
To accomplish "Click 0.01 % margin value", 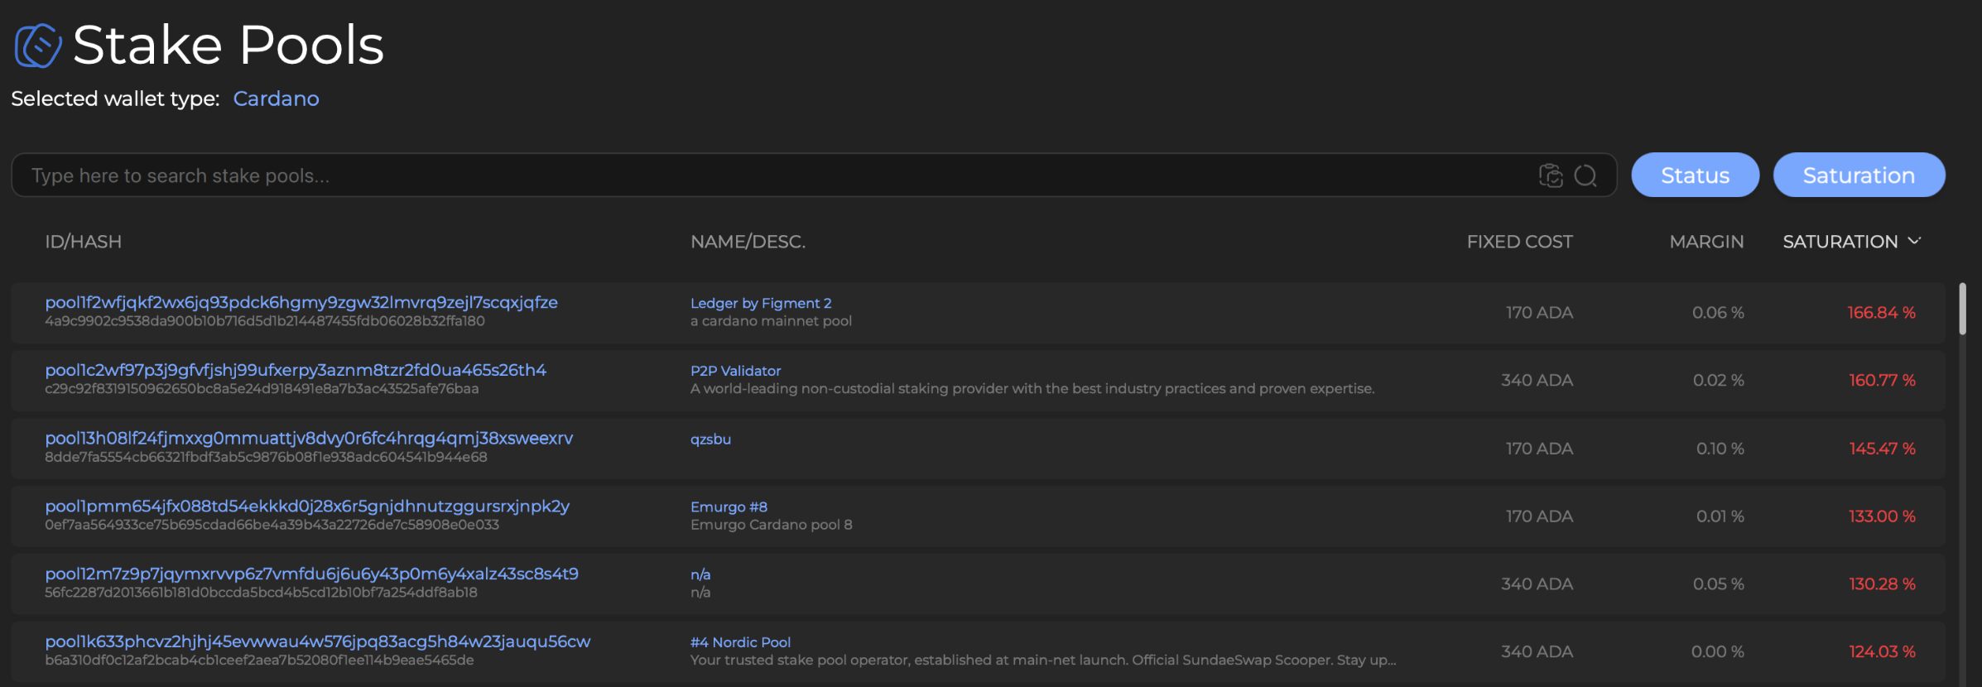I will coord(1720,516).
